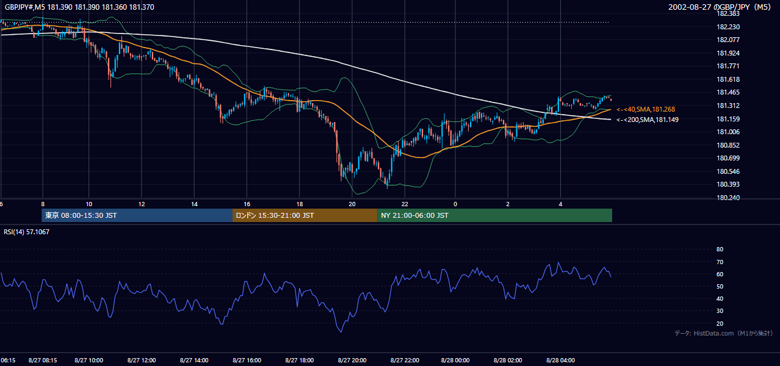Click the 8/27 08:15 time label
Screen dimensions: 780x366
click(x=43, y=361)
